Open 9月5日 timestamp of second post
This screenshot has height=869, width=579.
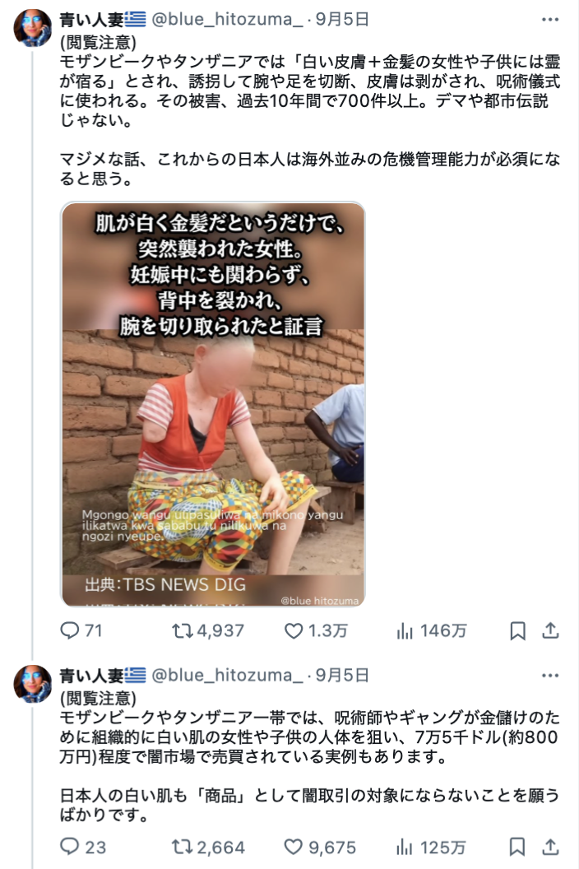[342, 676]
